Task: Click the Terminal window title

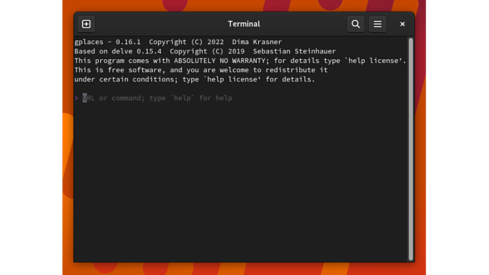Action: click(x=244, y=24)
